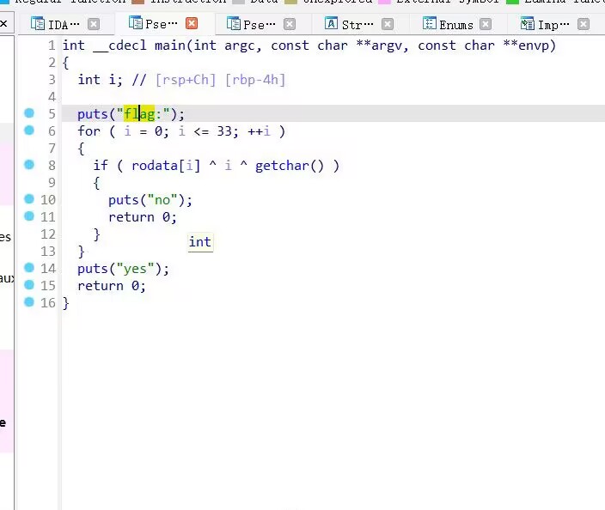Open the Enums tab
The height and width of the screenshot is (510, 605).
[448, 25]
